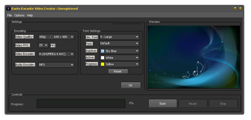Click the Dim. Font label
251x120 pixels.
pyautogui.click(x=91, y=37)
